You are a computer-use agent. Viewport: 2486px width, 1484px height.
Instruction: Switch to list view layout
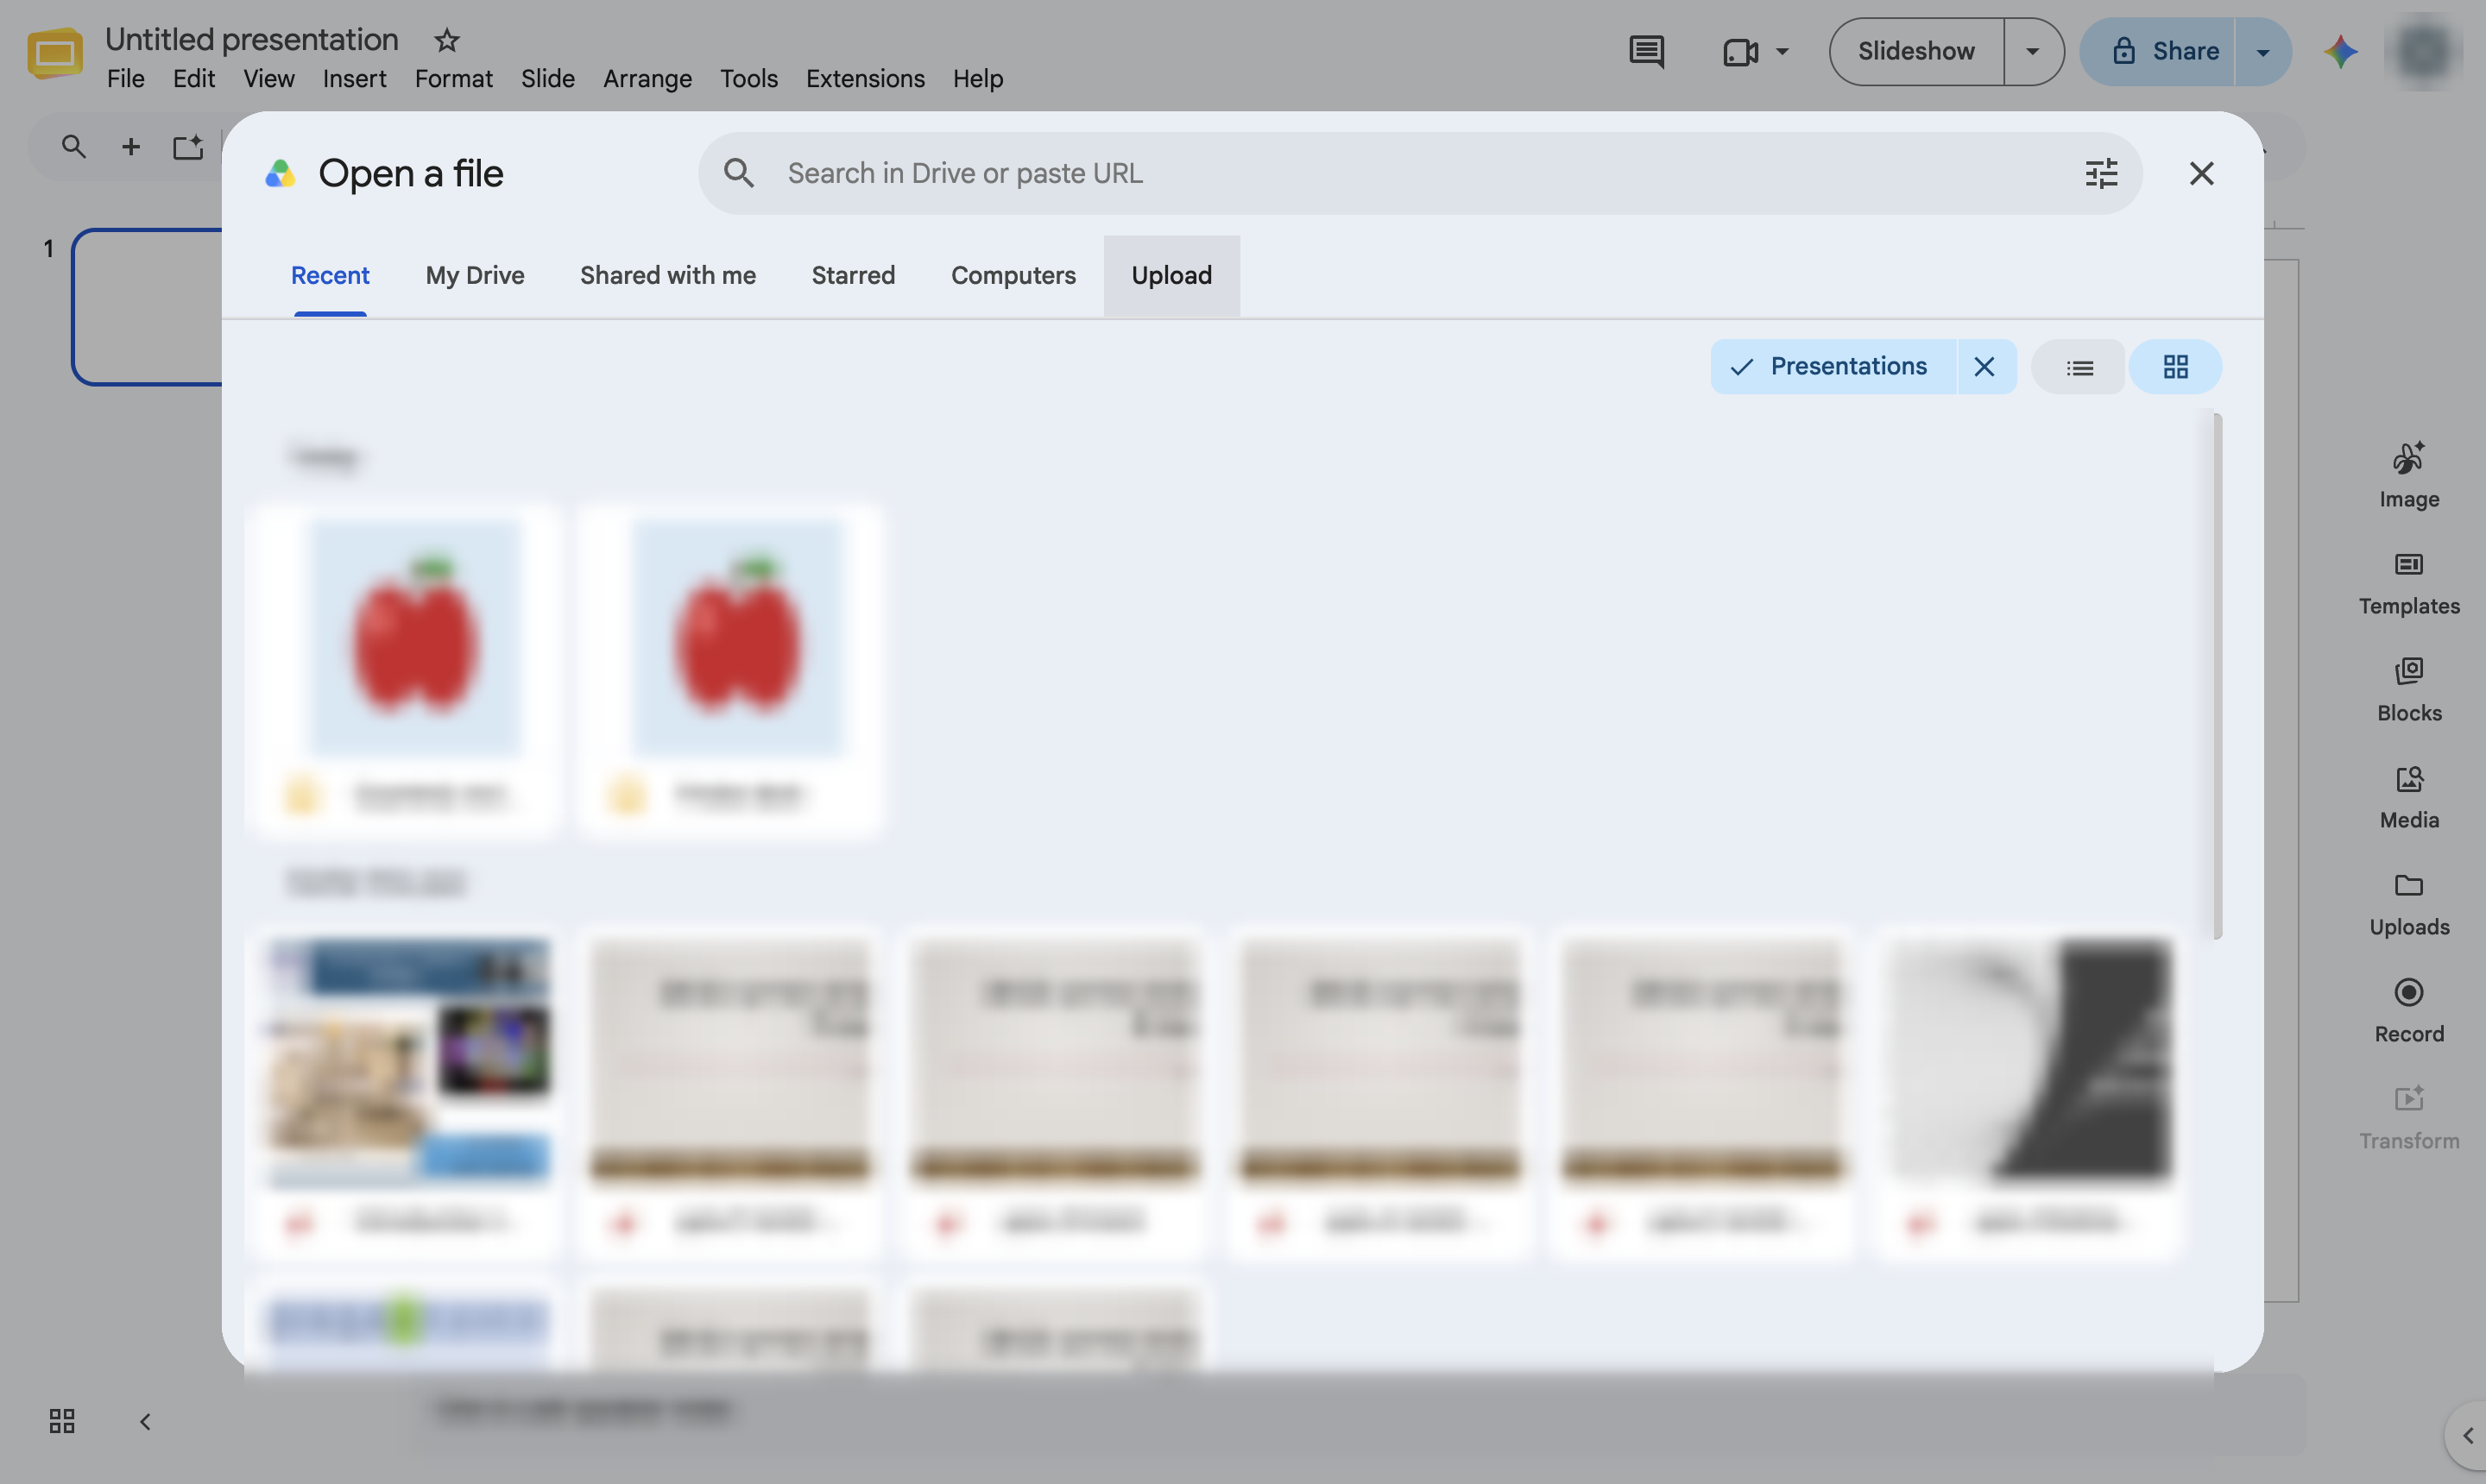pos(2079,367)
